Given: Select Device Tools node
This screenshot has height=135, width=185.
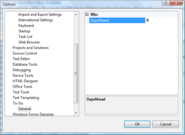Looking at the screenshot, I should tap(23, 76).
